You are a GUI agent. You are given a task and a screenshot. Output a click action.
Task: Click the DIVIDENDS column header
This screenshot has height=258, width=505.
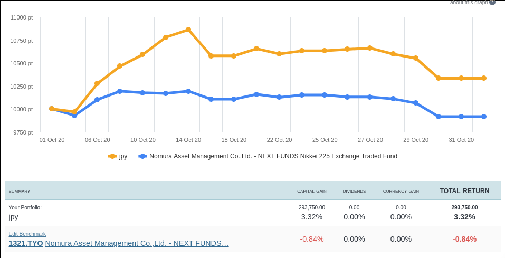pos(354,191)
